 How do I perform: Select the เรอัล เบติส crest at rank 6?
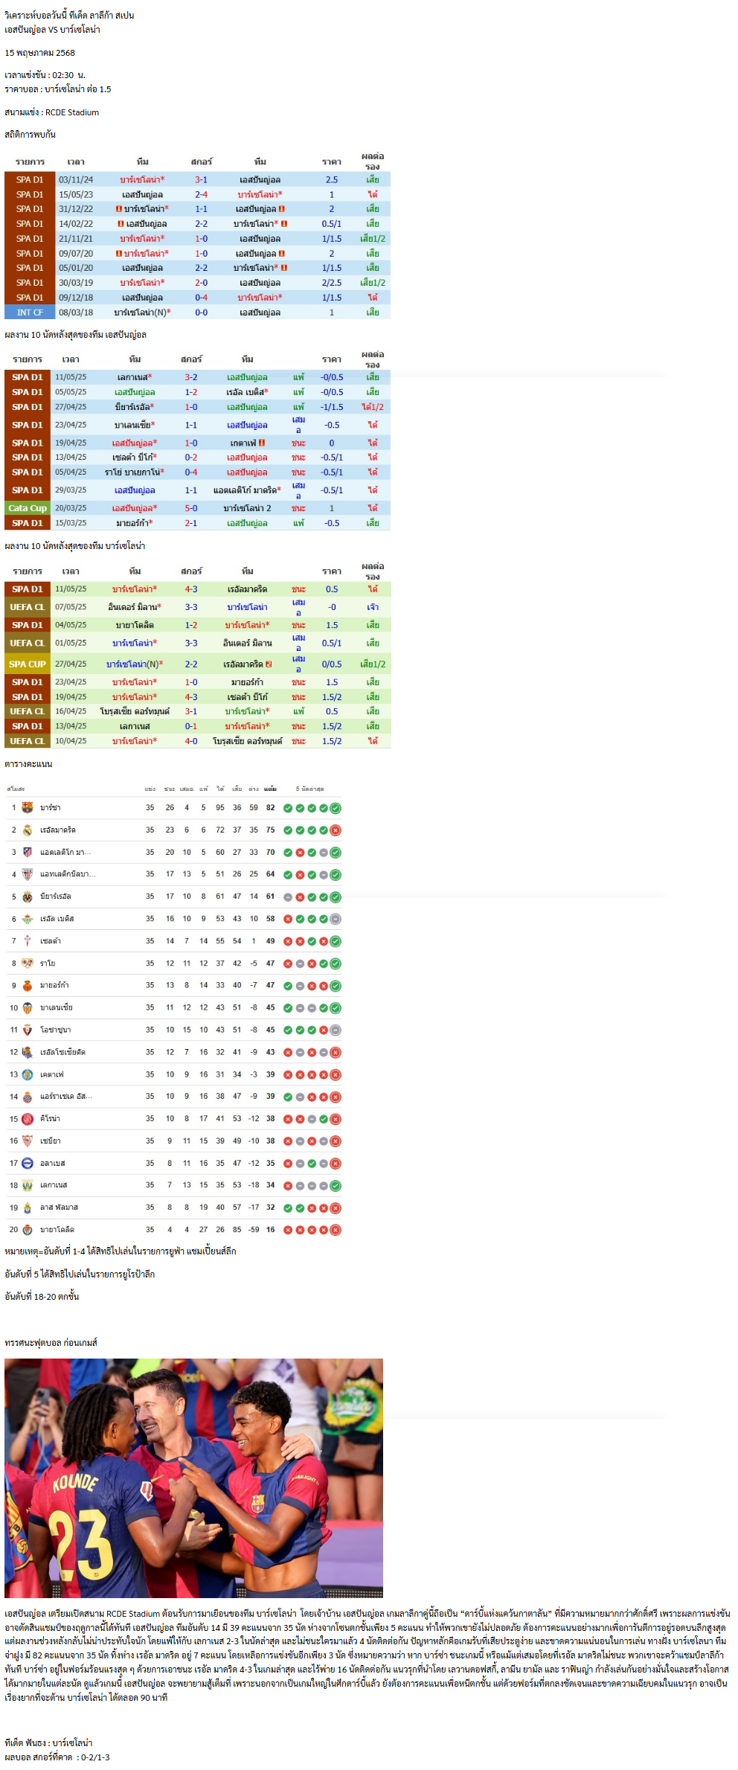(28, 919)
